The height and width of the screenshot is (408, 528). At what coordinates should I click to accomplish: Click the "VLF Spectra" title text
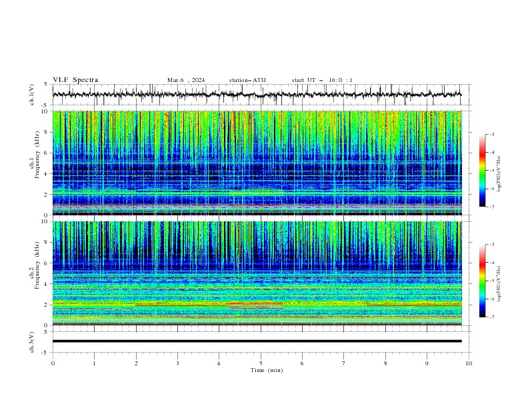click(75, 80)
